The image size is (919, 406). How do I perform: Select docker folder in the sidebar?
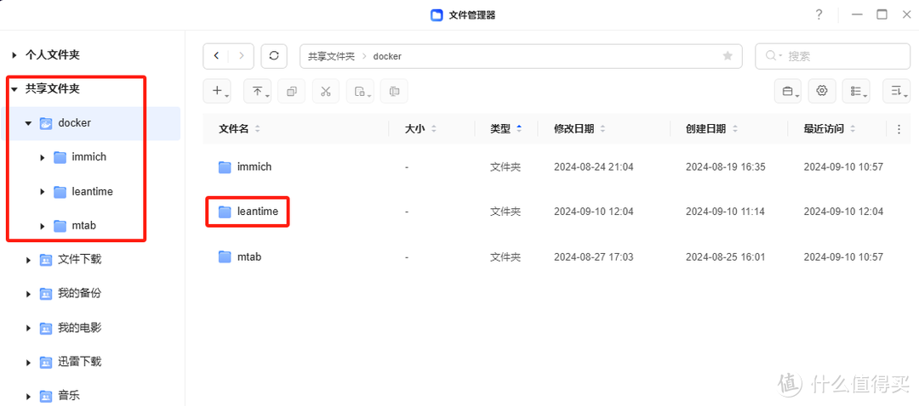pos(74,123)
